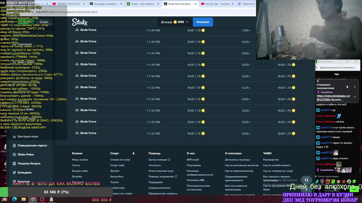This screenshot has width=362, height=203.
Task: Click Brute Force bet row with 0,25× multiplier
Action: (x=185, y=87)
